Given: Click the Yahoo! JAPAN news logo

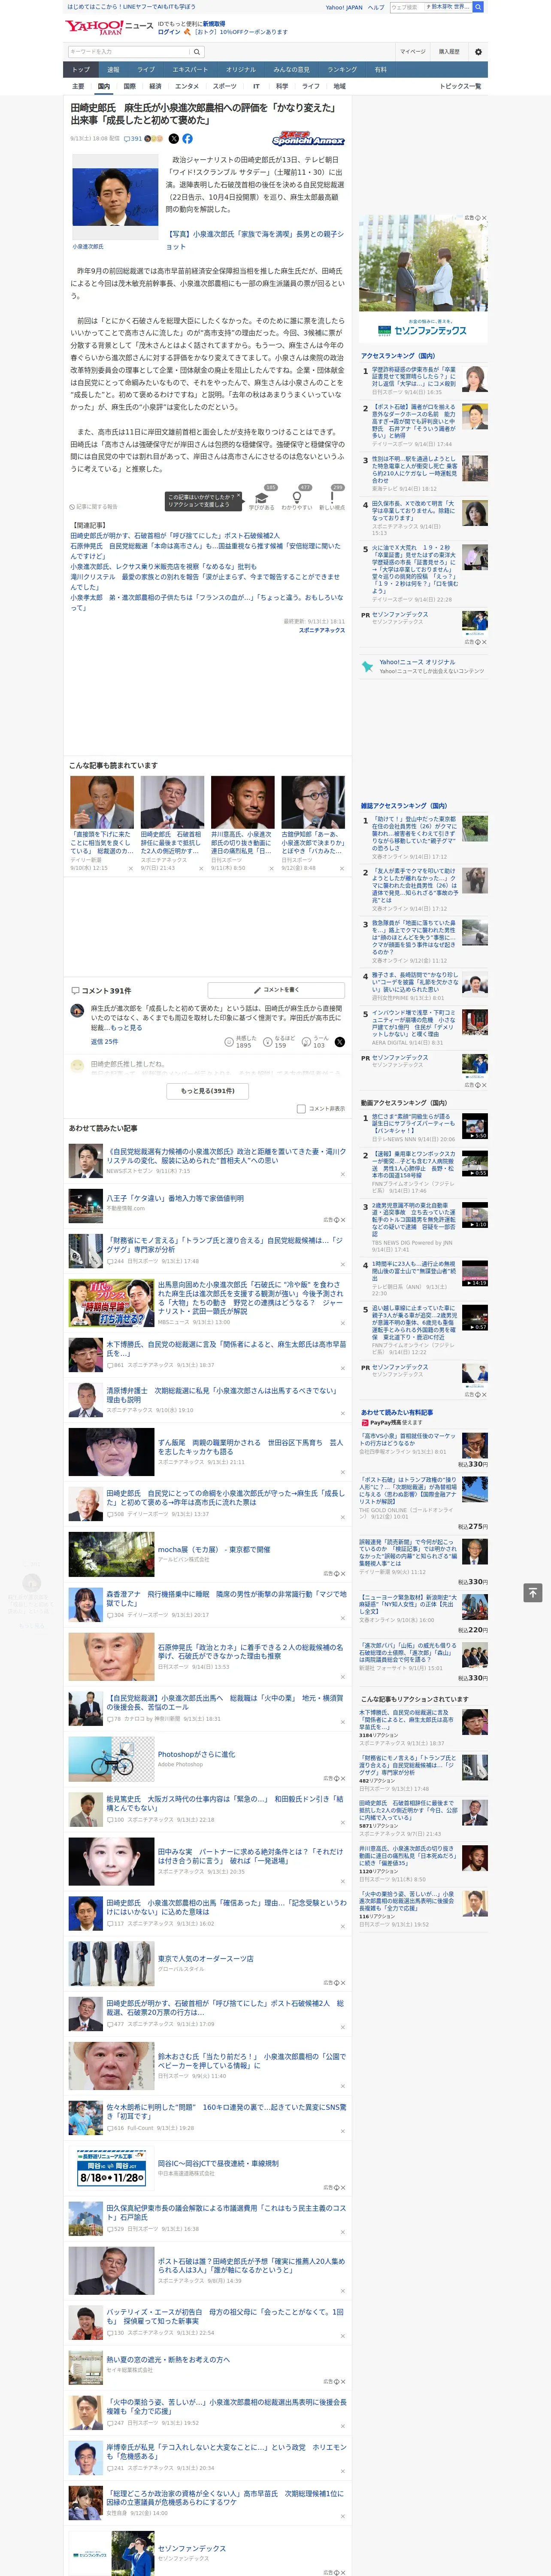Looking at the screenshot, I should click(109, 27).
